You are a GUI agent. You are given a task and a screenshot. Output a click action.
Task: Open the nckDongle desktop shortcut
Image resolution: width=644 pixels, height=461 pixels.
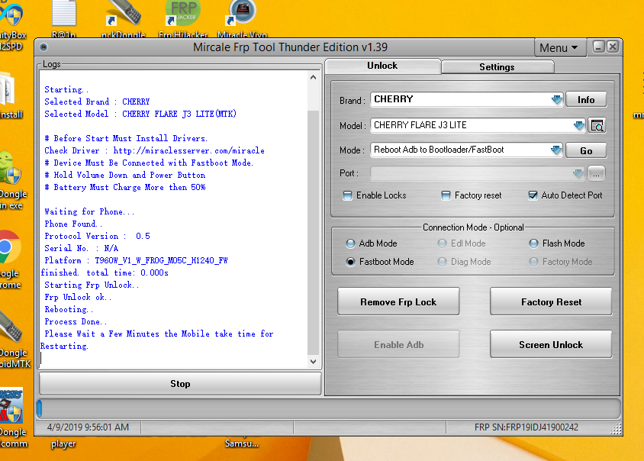pos(123,19)
